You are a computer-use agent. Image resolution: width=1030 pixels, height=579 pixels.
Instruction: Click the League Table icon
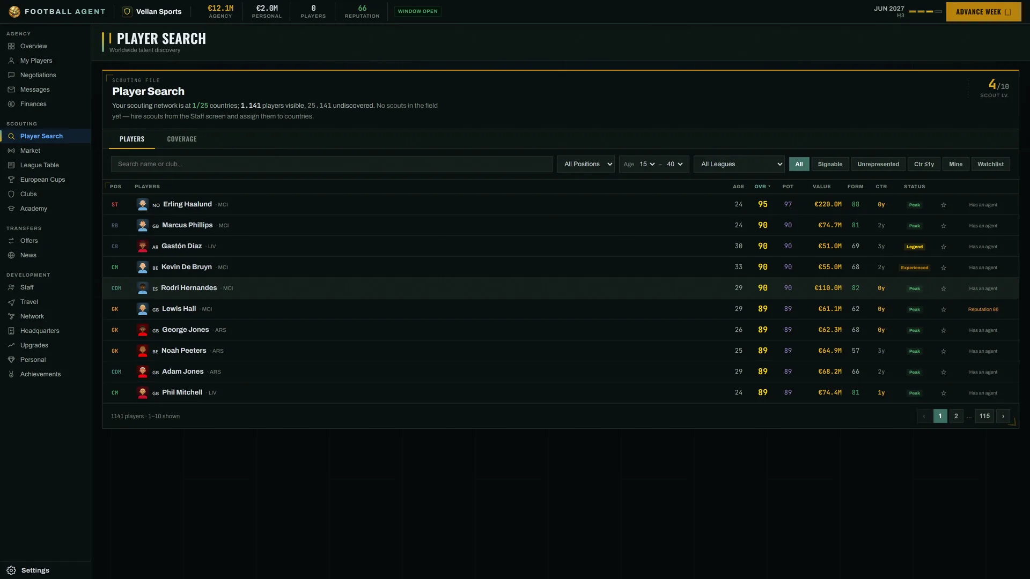(11, 165)
